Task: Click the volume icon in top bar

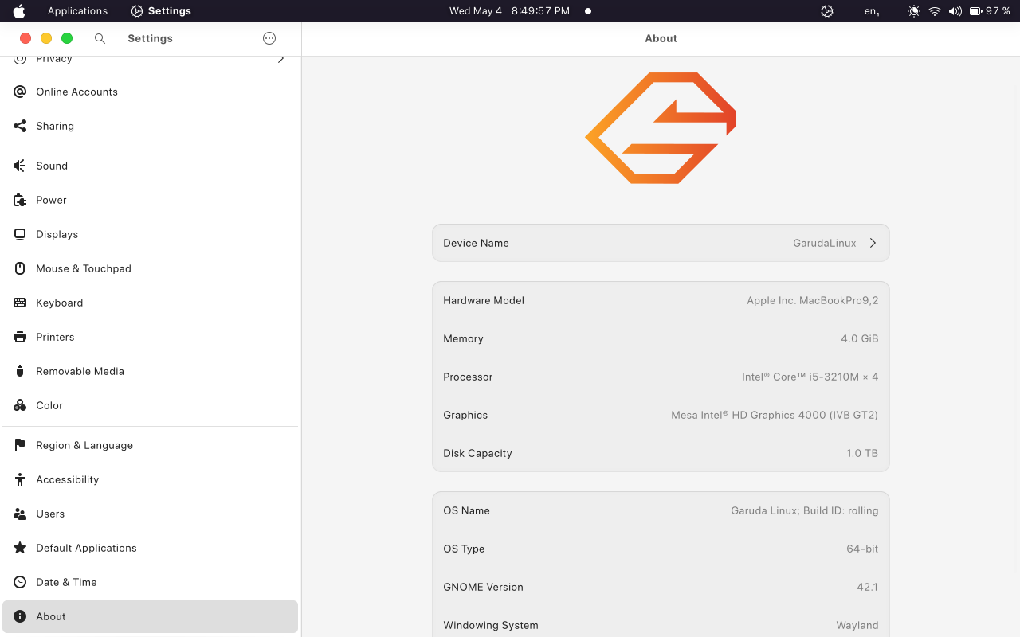Action: (955, 11)
